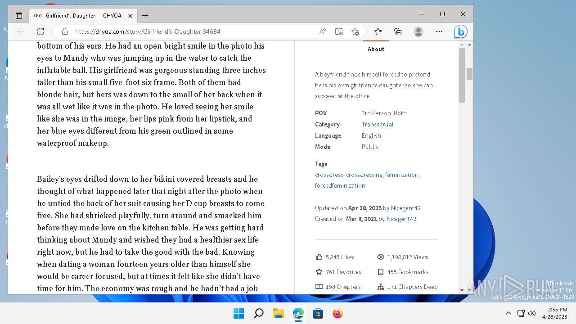Close the Girlfriend's Daughter tab
Image resolution: width=576 pixels, height=324 pixels.
coord(130,15)
